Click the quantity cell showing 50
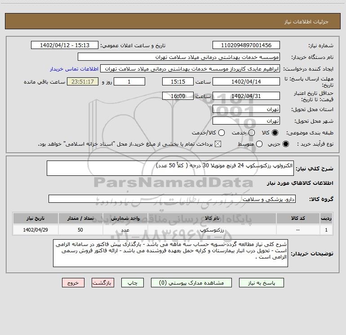346x335 pixels. (x=80, y=230)
